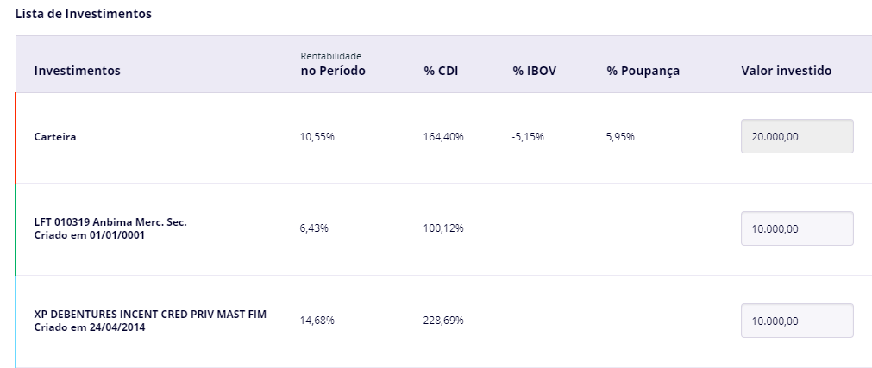872x368 pixels.
Task: Select the -5,15% IBOV value
Action: (x=528, y=137)
